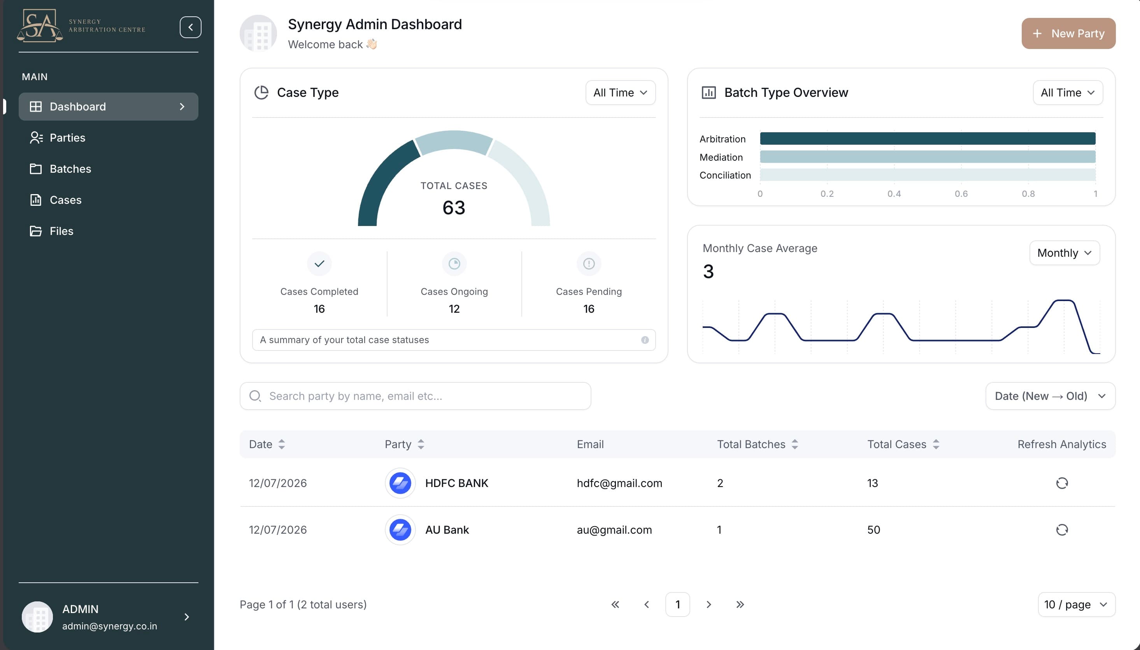Refresh analytics for HDFC BANK

click(1061, 483)
